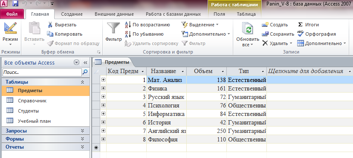
Task: Click Удалить record button
Action: click(277, 43)
